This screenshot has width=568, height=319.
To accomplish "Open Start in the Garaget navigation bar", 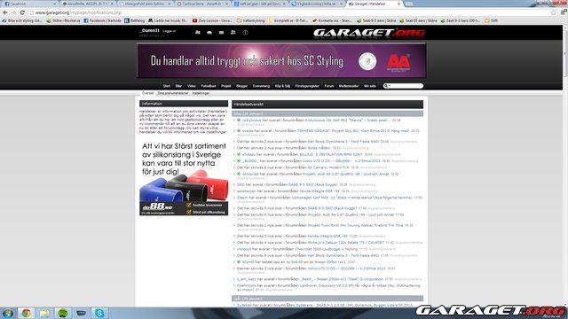I will 167,86.
